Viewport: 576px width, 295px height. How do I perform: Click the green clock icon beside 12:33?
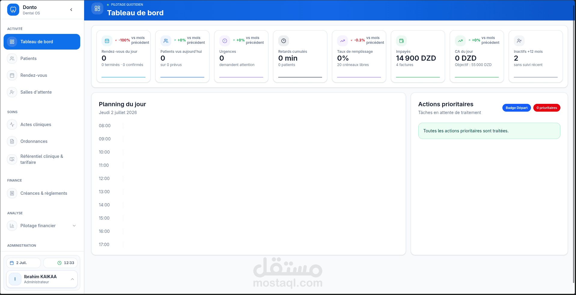coord(59,263)
